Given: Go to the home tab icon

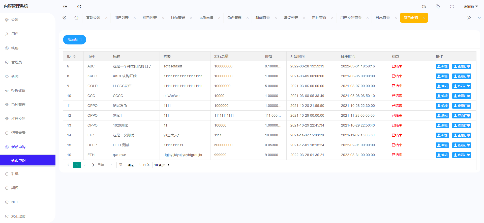Looking at the screenshot, I should [x=76, y=18].
